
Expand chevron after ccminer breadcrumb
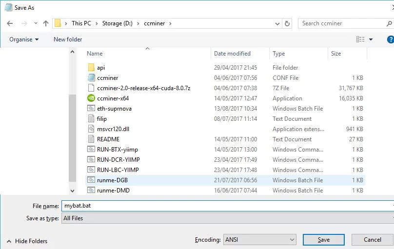pyautogui.click(x=170, y=23)
